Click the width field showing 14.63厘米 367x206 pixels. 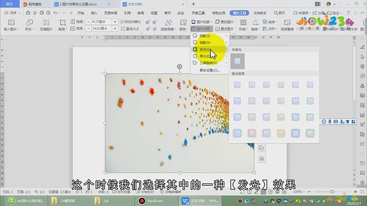point(101,28)
